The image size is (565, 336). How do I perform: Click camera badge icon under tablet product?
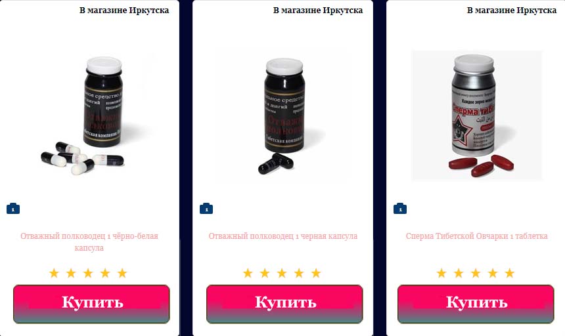[x=400, y=209]
